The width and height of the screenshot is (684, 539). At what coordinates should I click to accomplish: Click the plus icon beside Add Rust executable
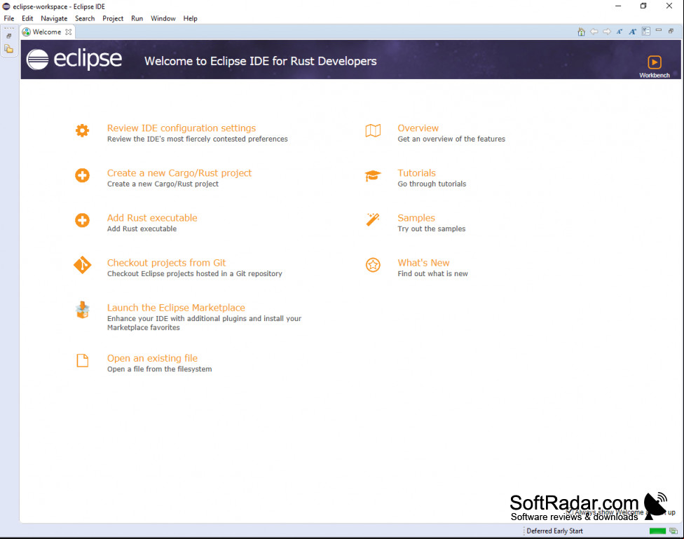pos(82,220)
